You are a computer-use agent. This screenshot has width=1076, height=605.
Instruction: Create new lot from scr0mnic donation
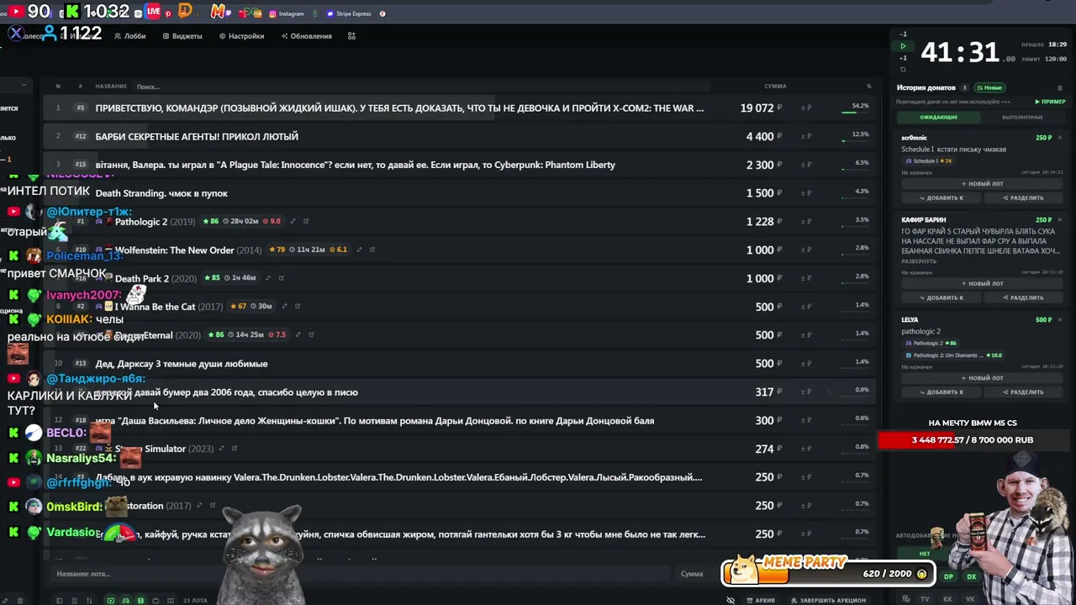click(982, 183)
